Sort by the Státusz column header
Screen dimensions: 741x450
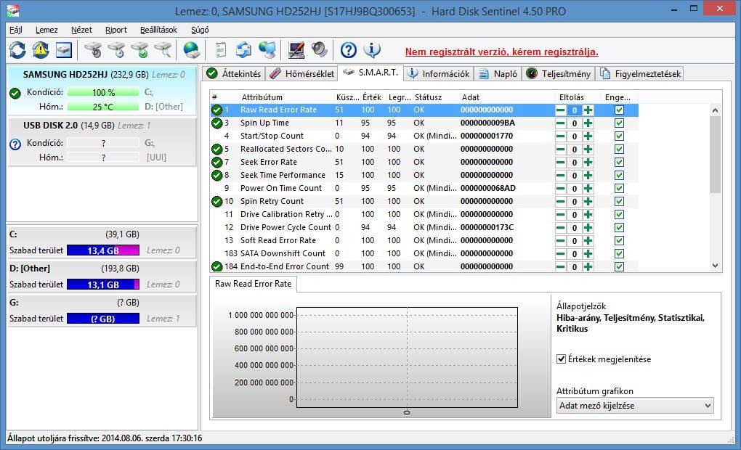[x=436, y=97]
